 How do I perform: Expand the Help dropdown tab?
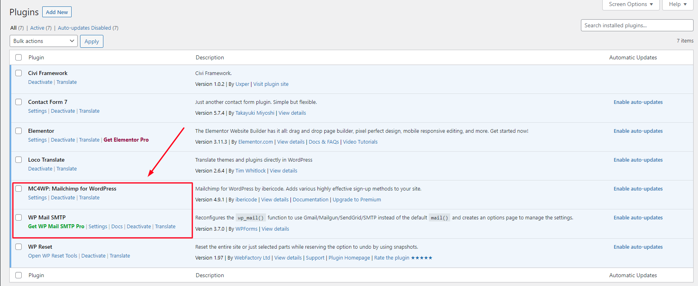(677, 4)
